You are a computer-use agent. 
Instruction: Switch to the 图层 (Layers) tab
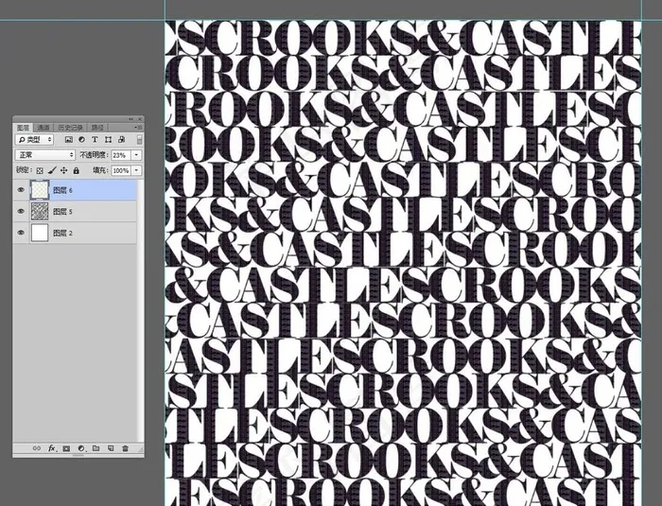click(24, 127)
